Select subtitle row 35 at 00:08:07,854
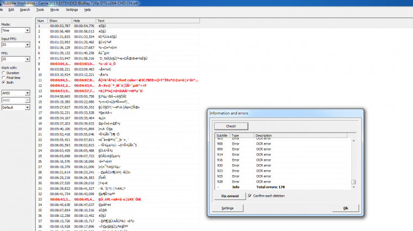This screenshot has width=413, height=231. click(118, 210)
